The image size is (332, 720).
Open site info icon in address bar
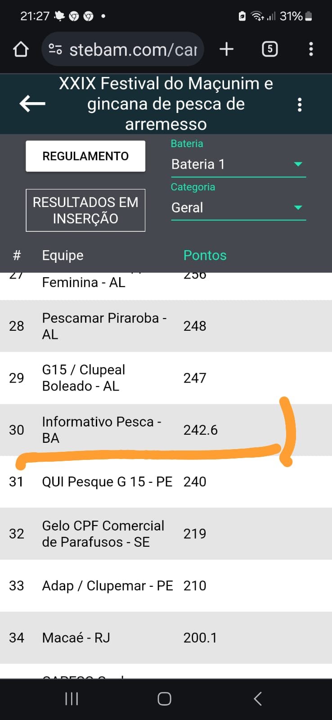tap(55, 49)
